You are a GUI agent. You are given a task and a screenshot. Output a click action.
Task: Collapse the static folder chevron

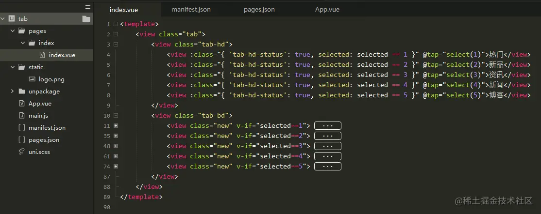click(x=13, y=67)
